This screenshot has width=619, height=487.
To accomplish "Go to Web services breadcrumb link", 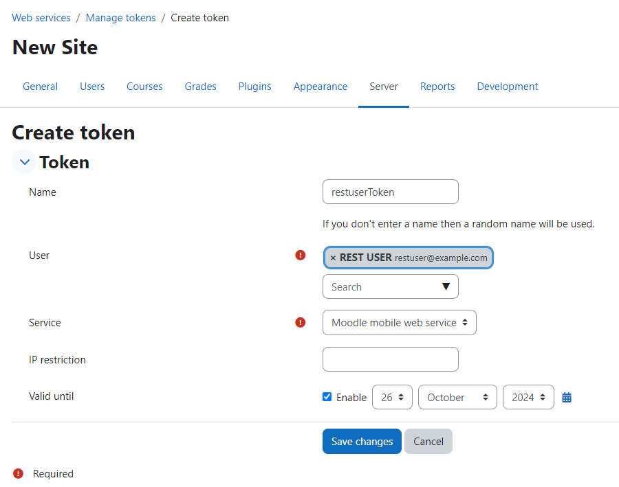I will coord(41,18).
